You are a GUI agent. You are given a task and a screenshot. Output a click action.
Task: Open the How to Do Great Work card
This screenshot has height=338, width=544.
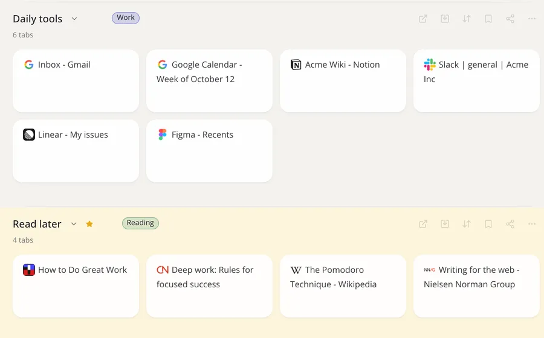[x=76, y=286]
